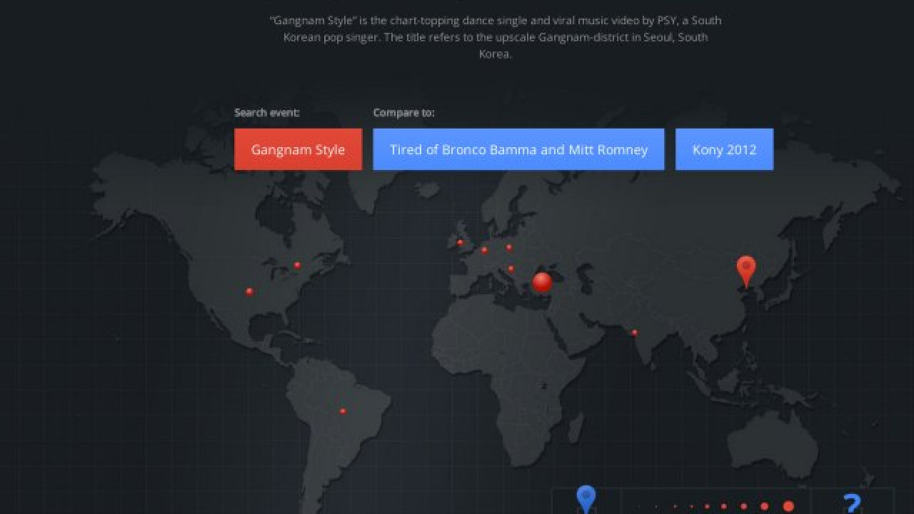Click the red dot in central United States

click(249, 291)
